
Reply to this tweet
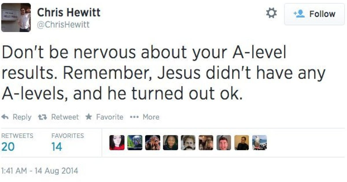[16, 117]
